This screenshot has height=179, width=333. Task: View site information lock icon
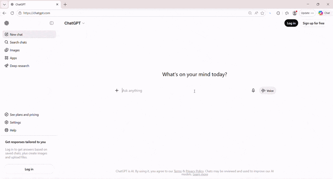click(x=20, y=13)
